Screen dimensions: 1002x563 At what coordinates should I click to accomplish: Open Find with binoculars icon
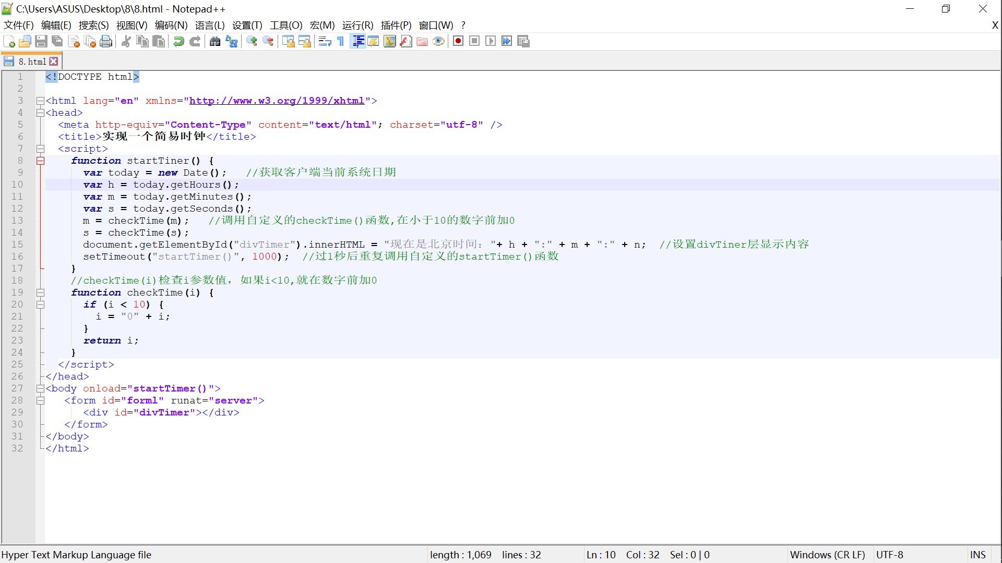coord(215,42)
